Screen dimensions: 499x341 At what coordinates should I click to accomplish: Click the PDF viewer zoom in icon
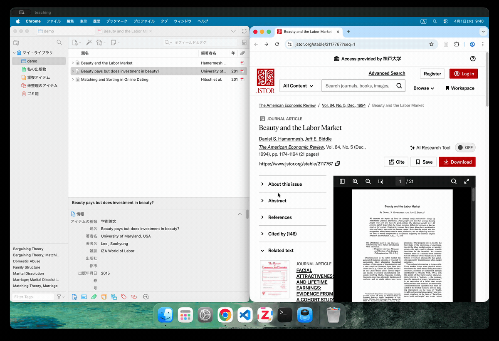tap(355, 182)
